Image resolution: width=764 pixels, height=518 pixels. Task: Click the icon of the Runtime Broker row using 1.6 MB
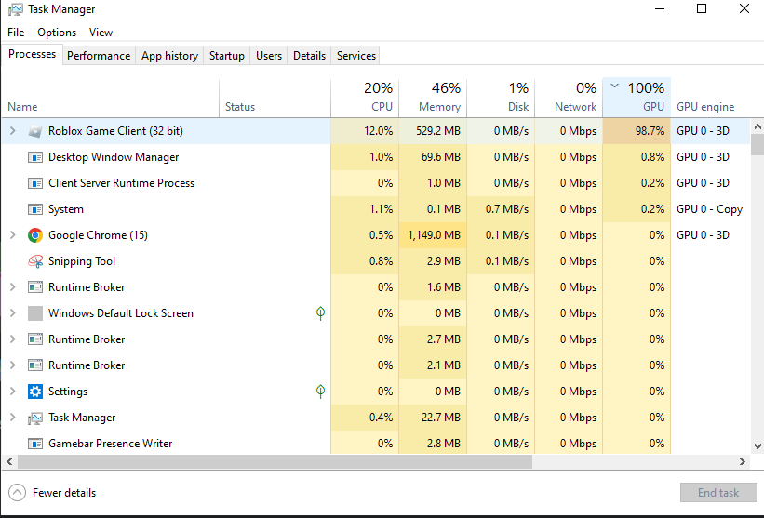coord(35,287)
